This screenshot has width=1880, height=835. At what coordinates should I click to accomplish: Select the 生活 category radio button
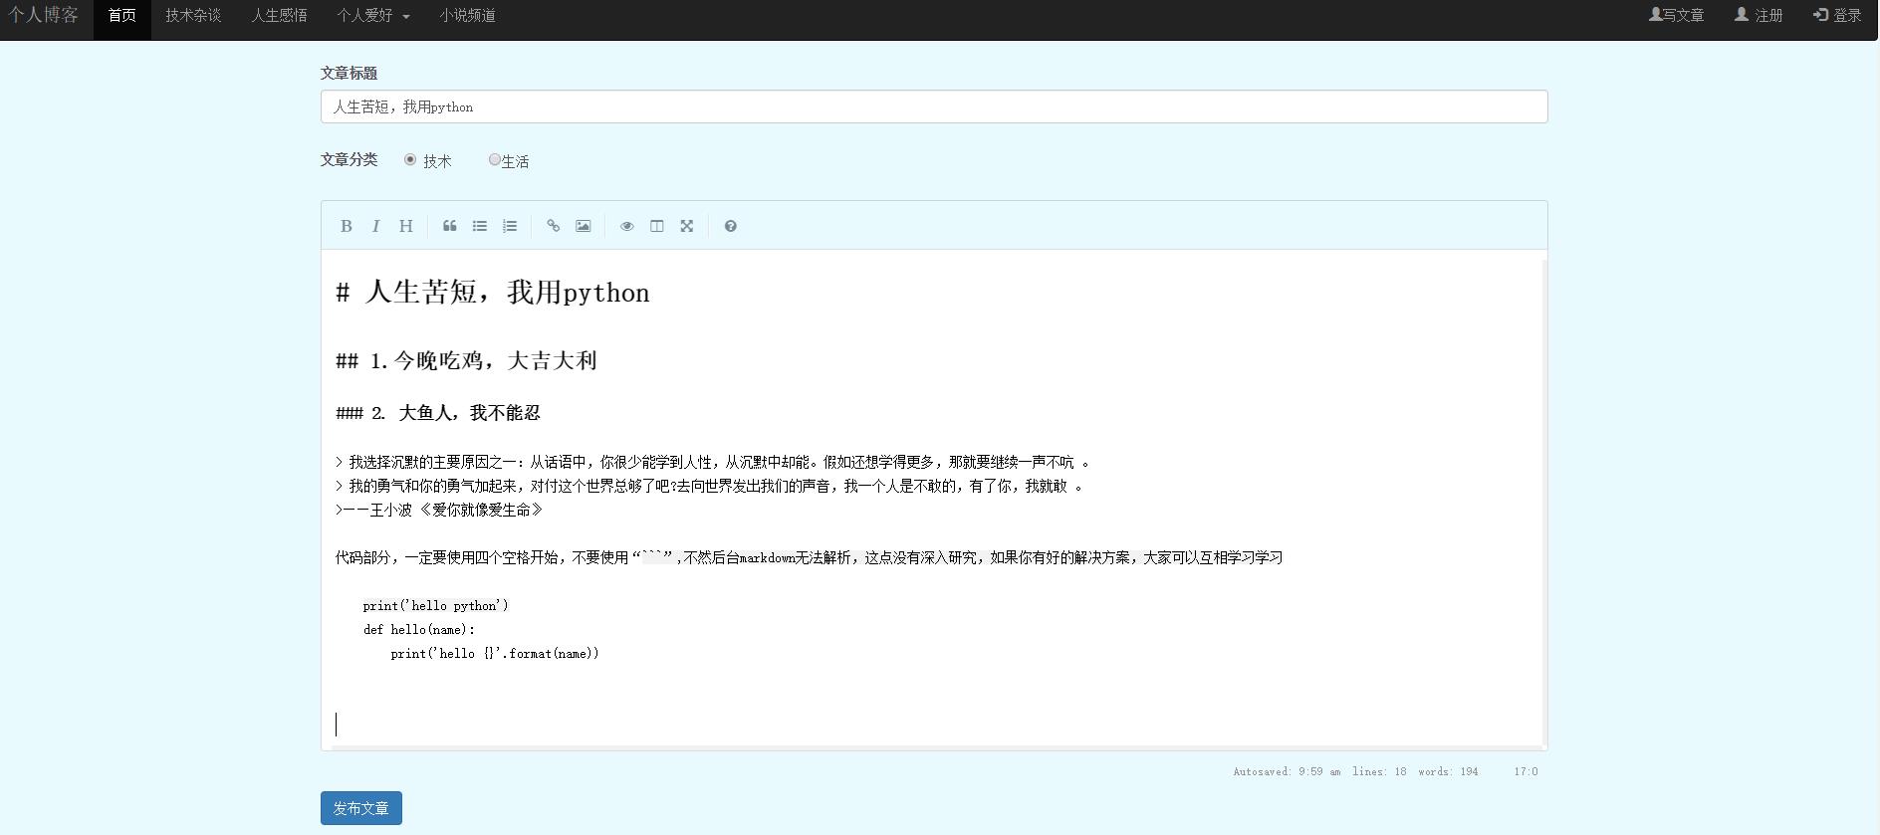coord(494,159)
